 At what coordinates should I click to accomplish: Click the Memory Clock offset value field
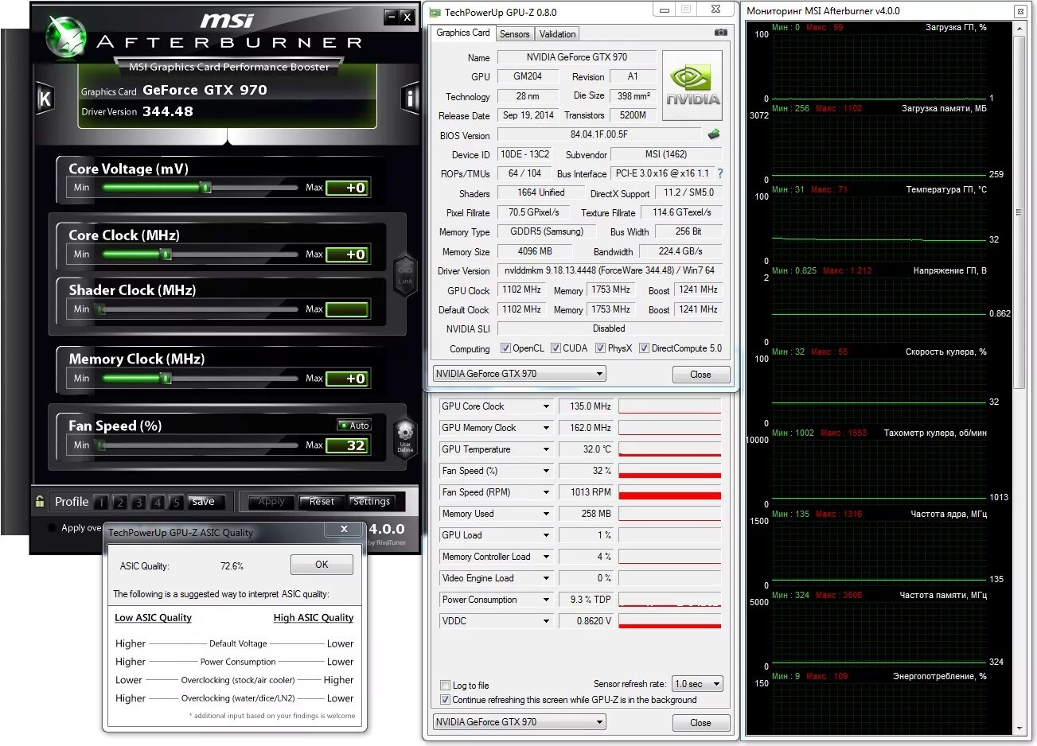[x=347, y=379]
